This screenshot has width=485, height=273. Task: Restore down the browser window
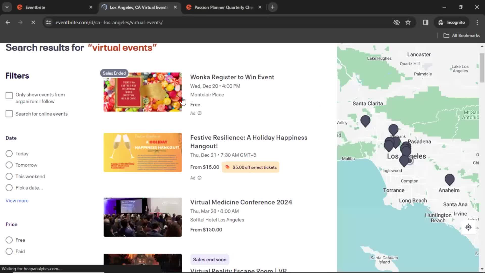click(460, 7)
